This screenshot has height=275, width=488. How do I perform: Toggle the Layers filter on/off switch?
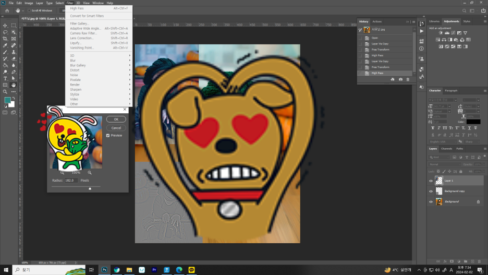(x=484, y=157)
